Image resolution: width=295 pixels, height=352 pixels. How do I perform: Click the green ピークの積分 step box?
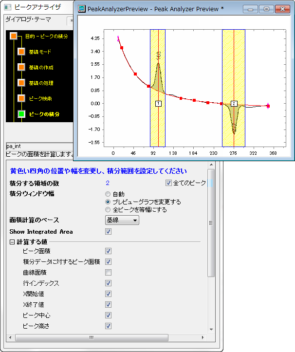click(x=21, y=114)
